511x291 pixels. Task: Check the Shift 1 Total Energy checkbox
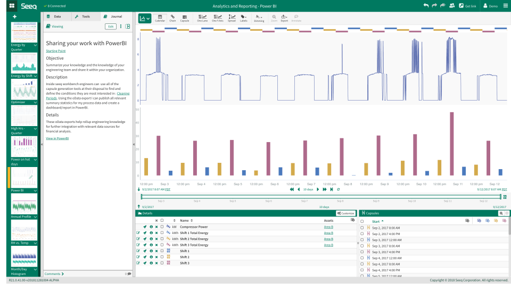(162, 232)
